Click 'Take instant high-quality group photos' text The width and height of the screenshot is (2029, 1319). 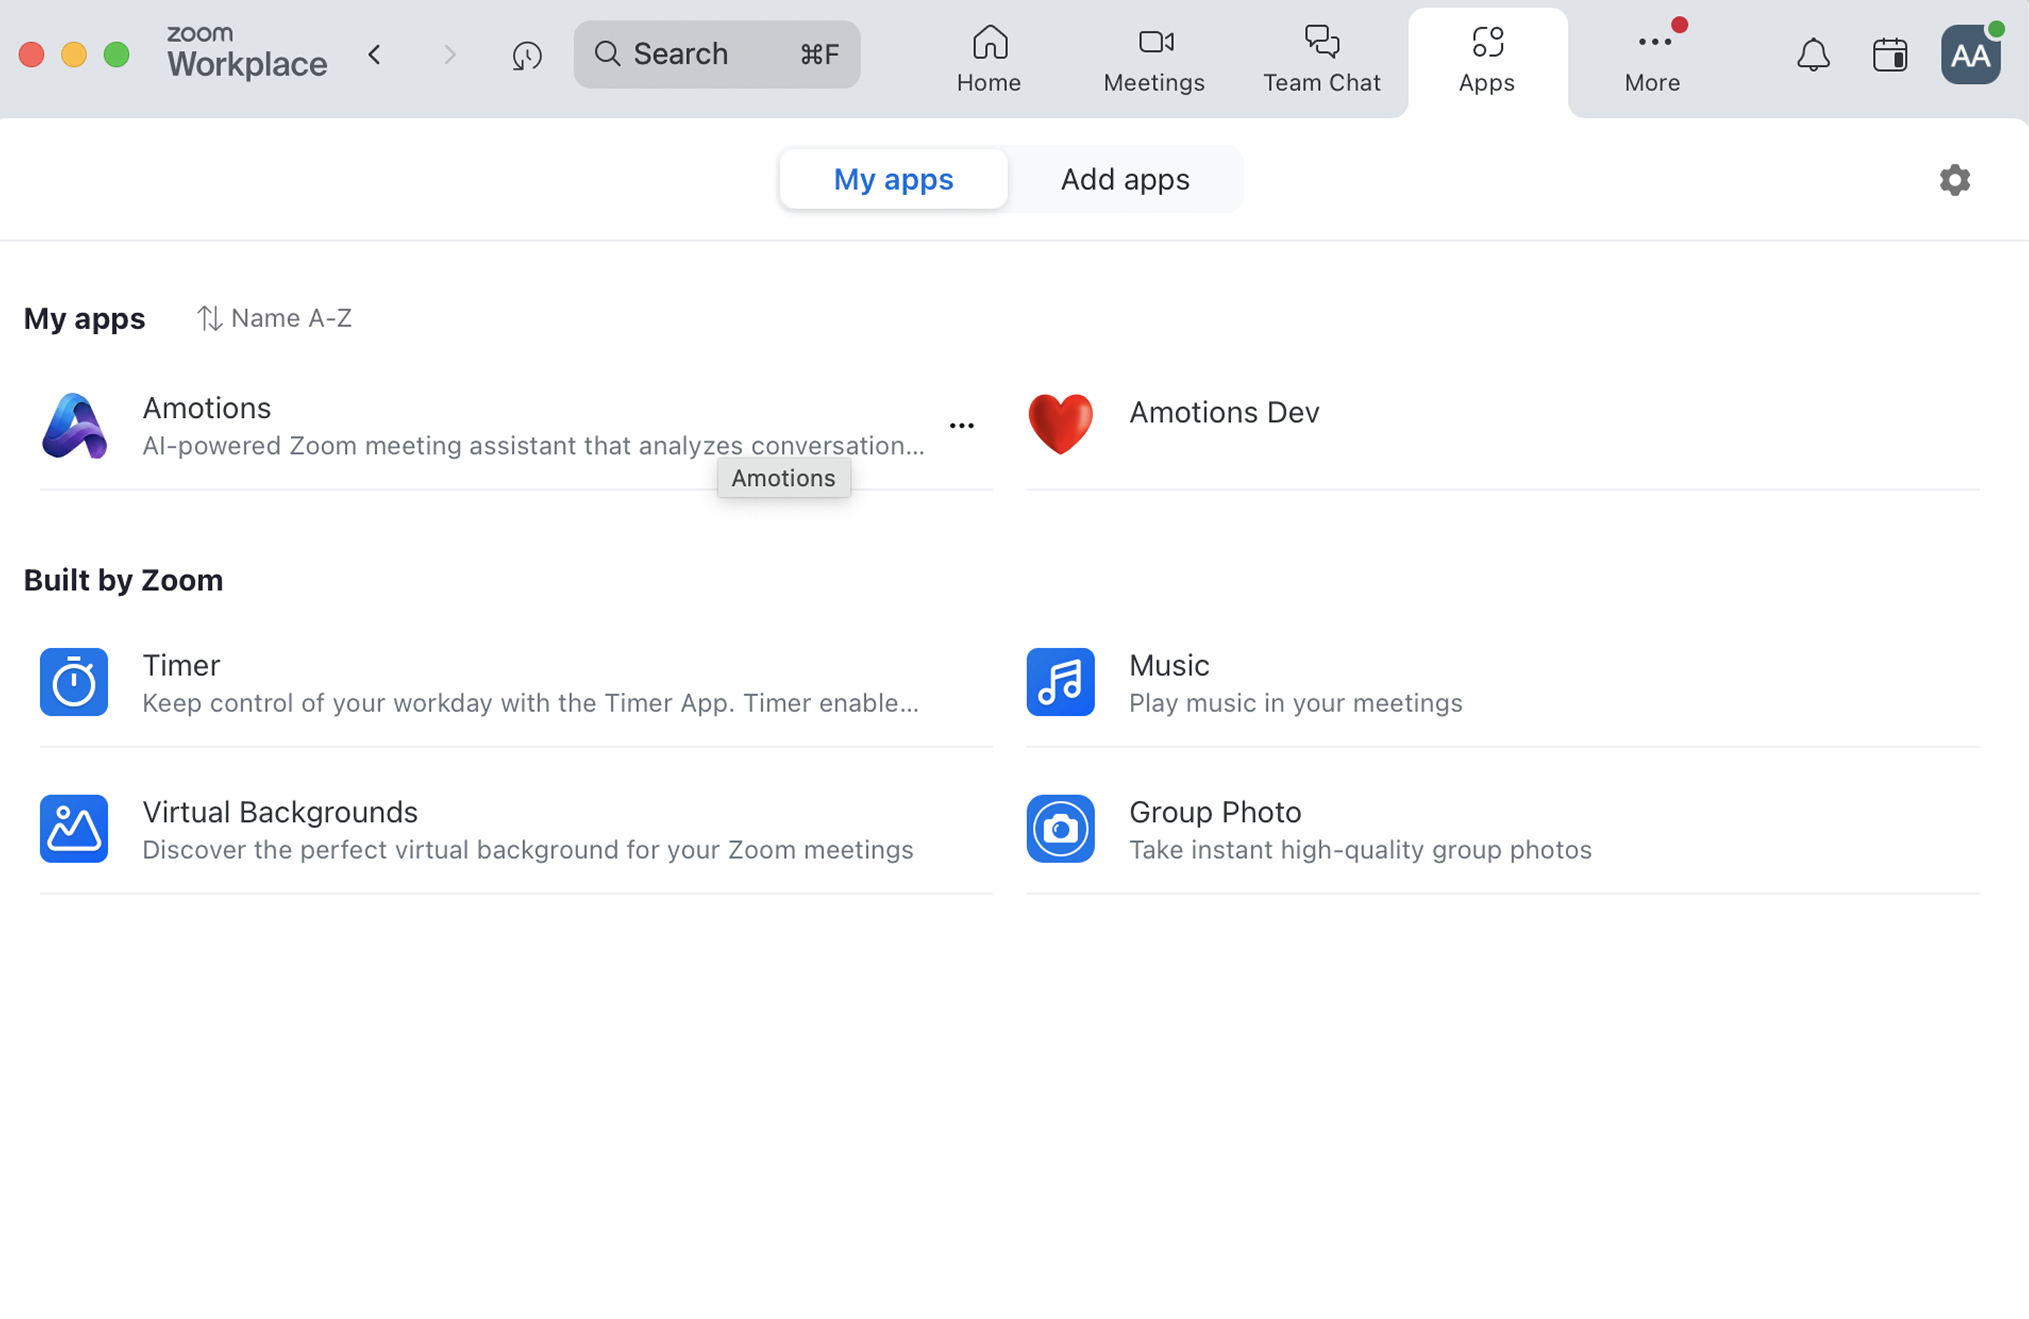(x=1361, y=850)
